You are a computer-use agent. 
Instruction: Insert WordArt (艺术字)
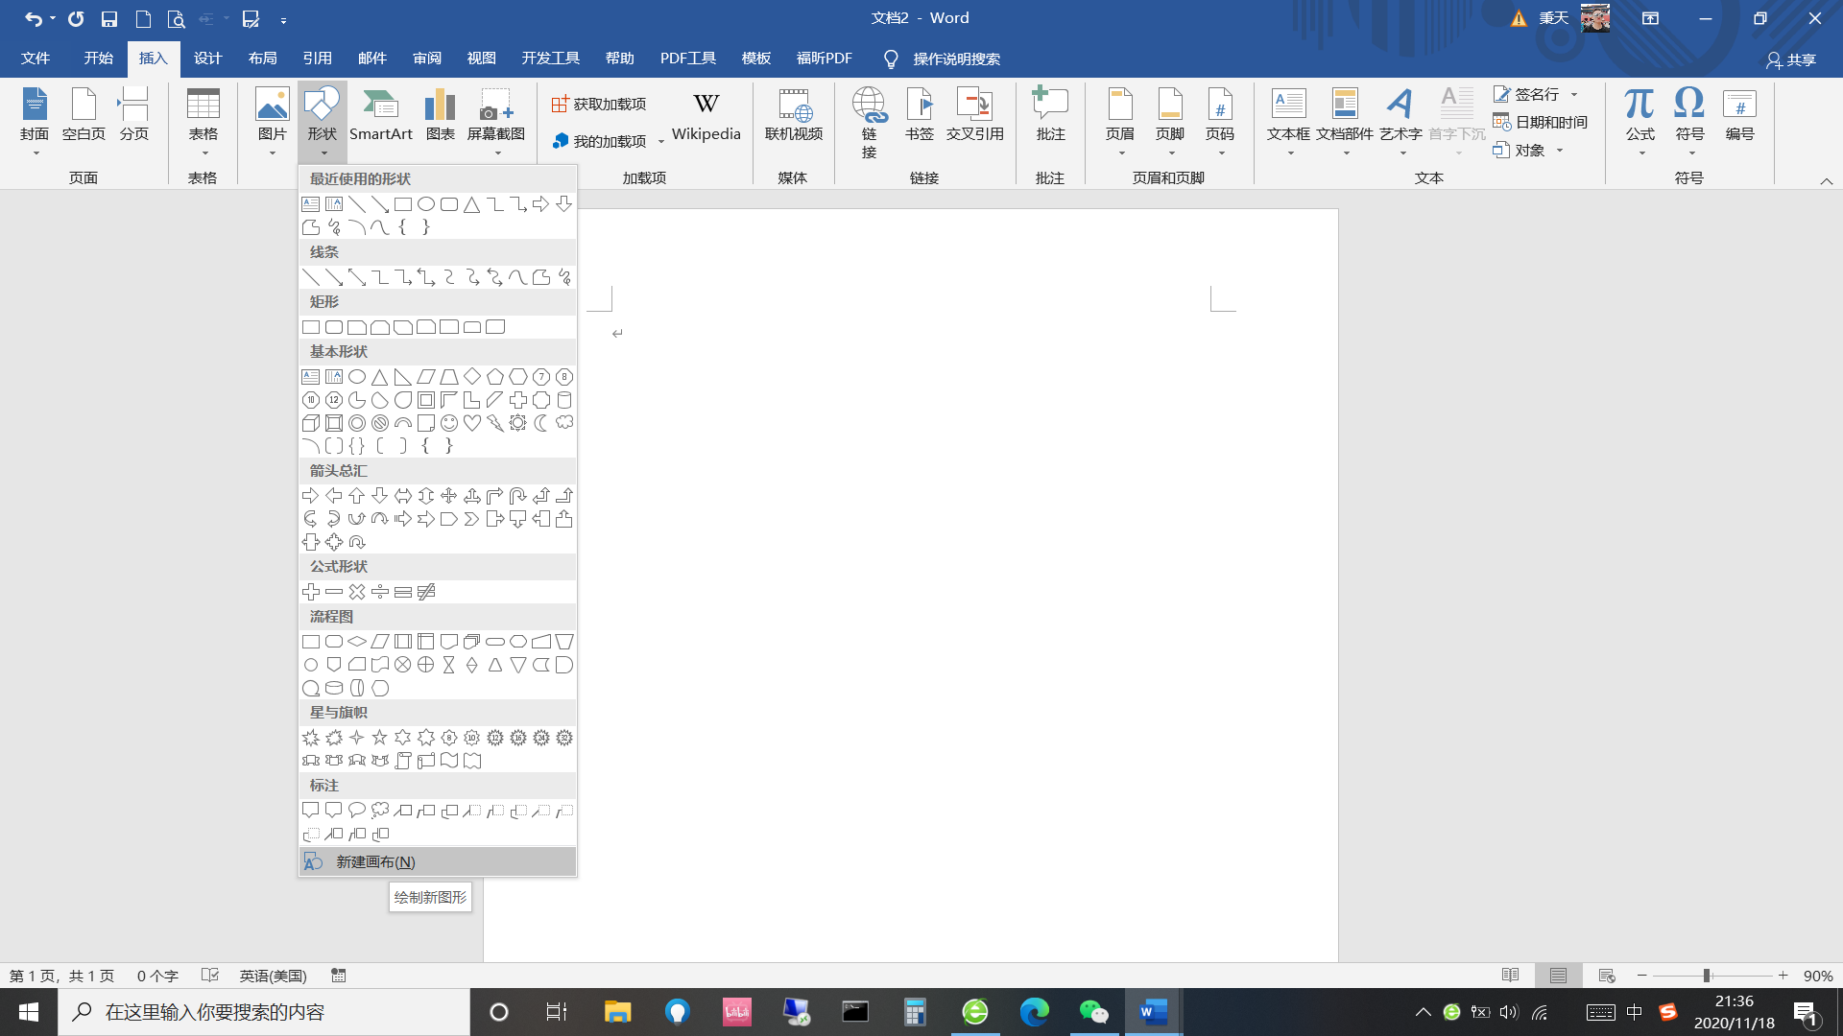(1400, 120)
